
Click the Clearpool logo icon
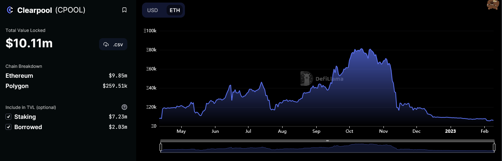[10, 10]
